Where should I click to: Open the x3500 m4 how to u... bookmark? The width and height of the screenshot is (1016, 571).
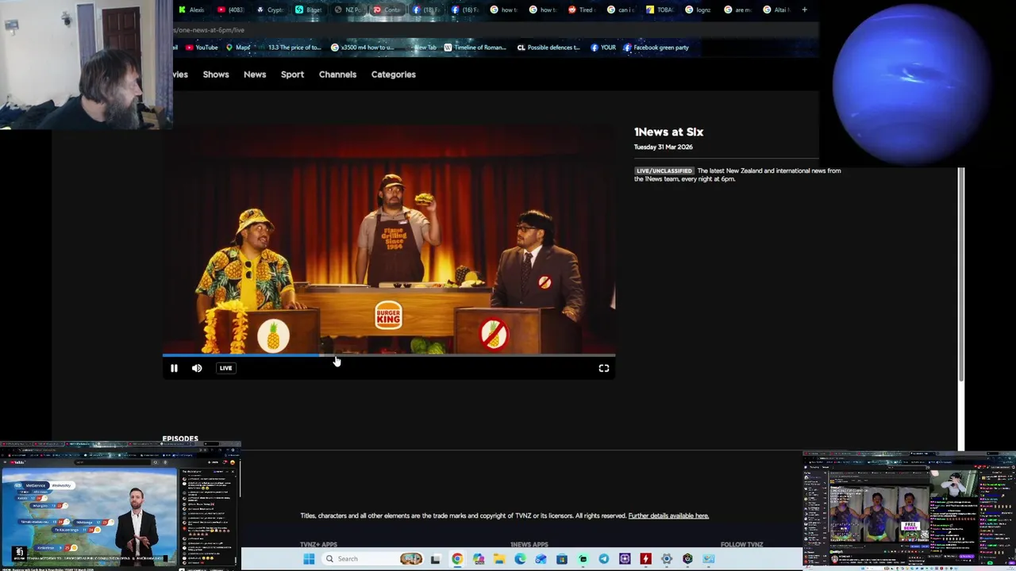coord(362,48)
